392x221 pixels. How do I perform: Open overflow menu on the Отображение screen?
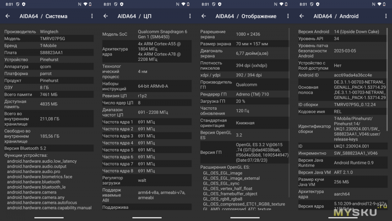[288, 16]
